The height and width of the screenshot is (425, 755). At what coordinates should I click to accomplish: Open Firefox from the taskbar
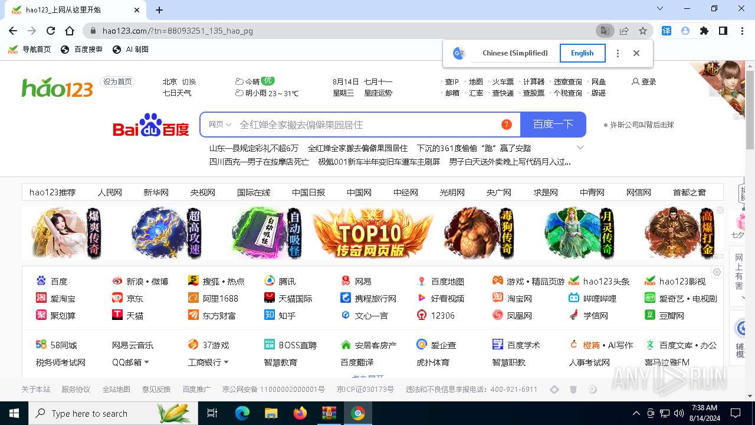tap(300, 413)
